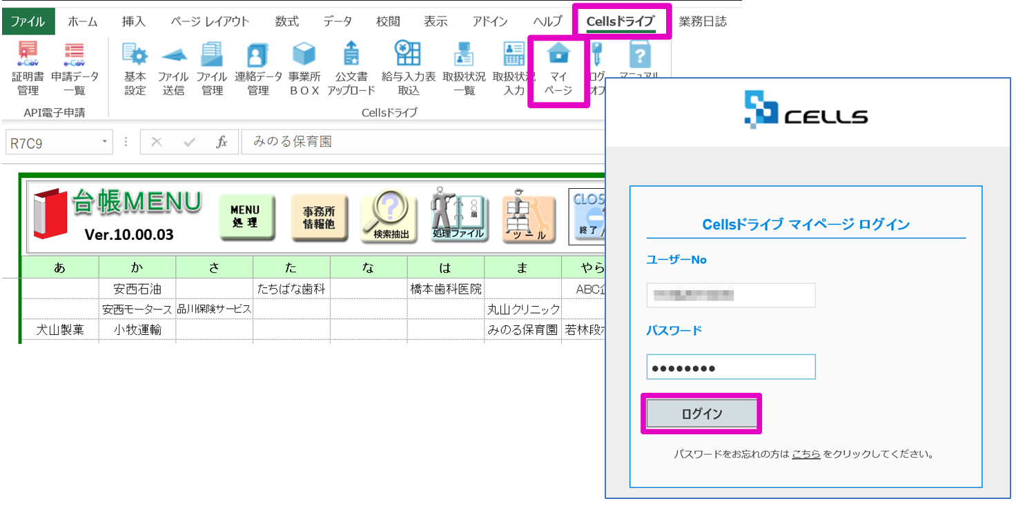Start 公文書アップロード document upload
This screenshot has height=510, width=1025.
[x=351, y=68]
